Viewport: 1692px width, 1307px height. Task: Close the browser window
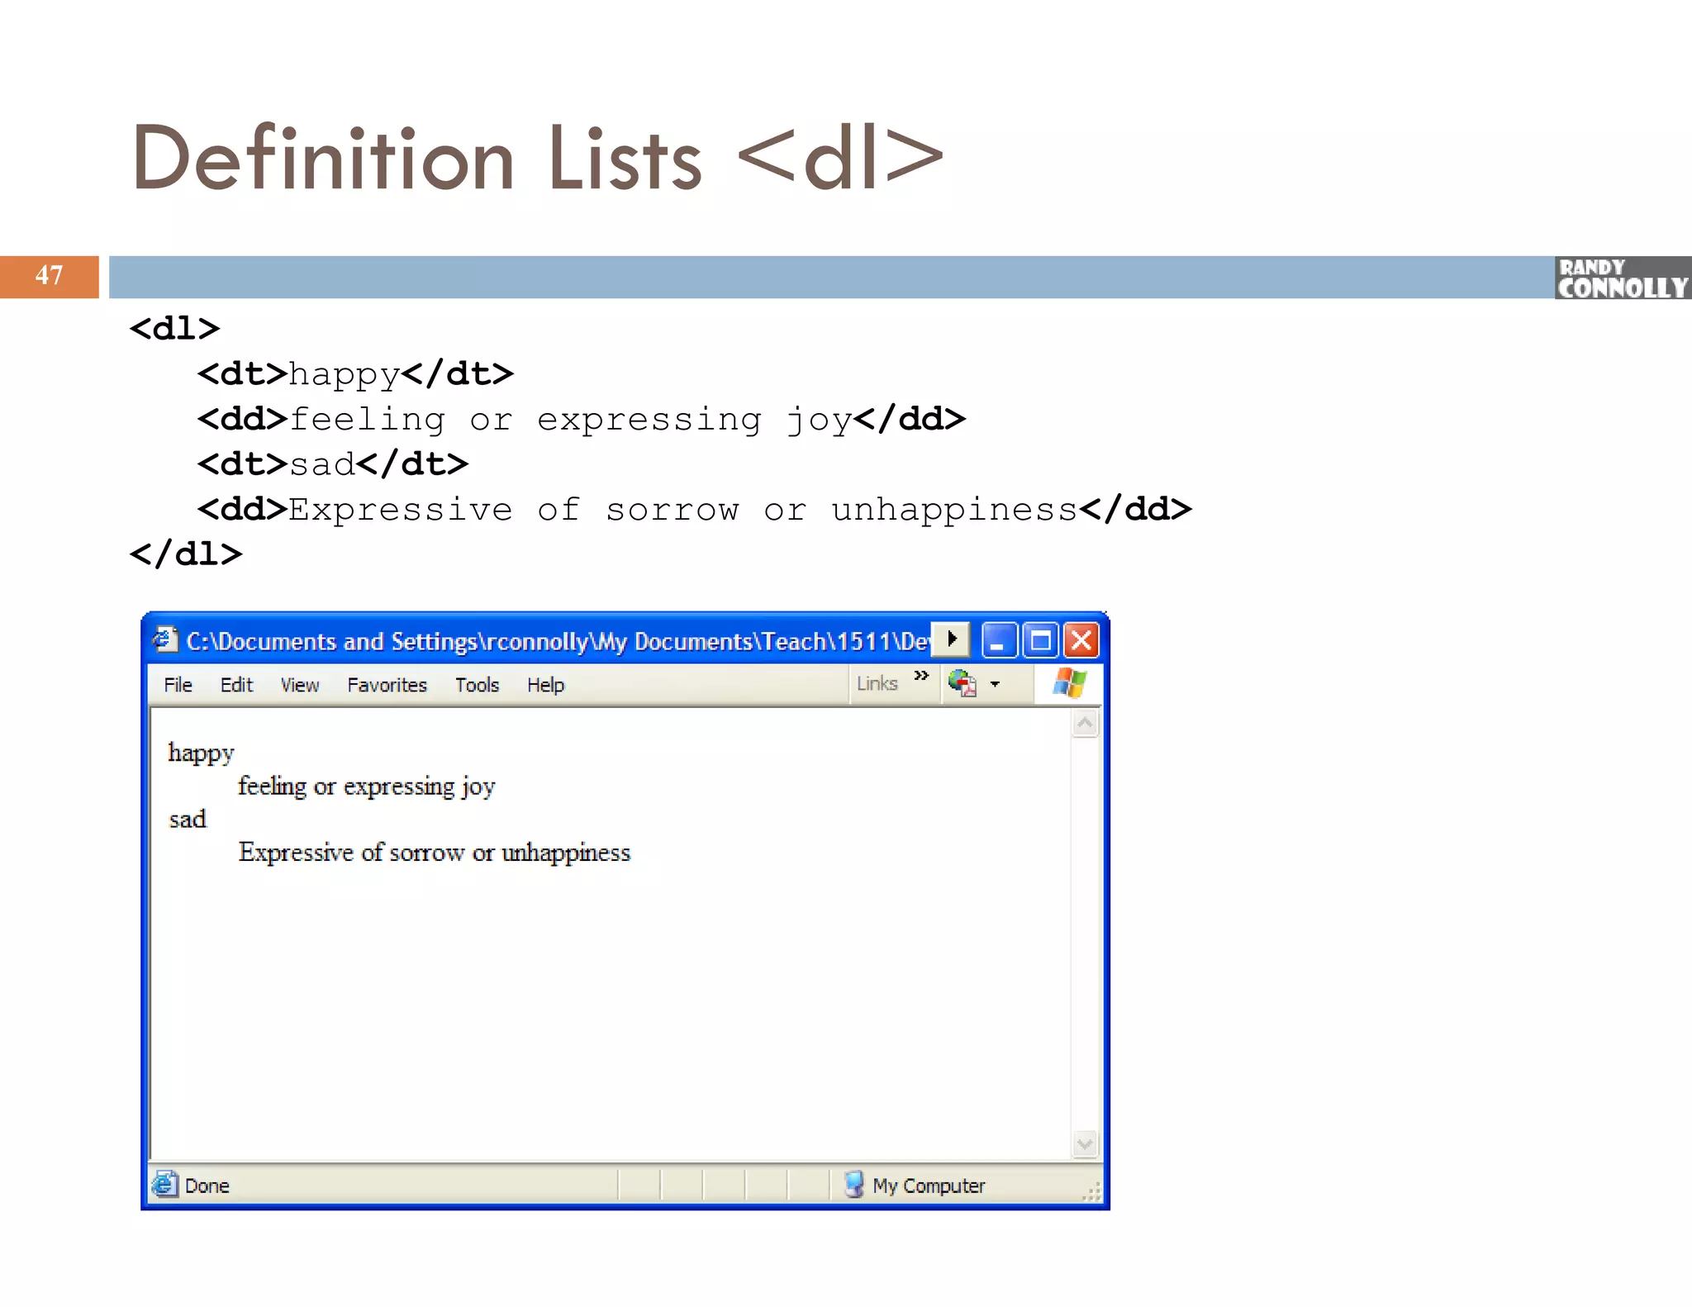[1081, 640]
